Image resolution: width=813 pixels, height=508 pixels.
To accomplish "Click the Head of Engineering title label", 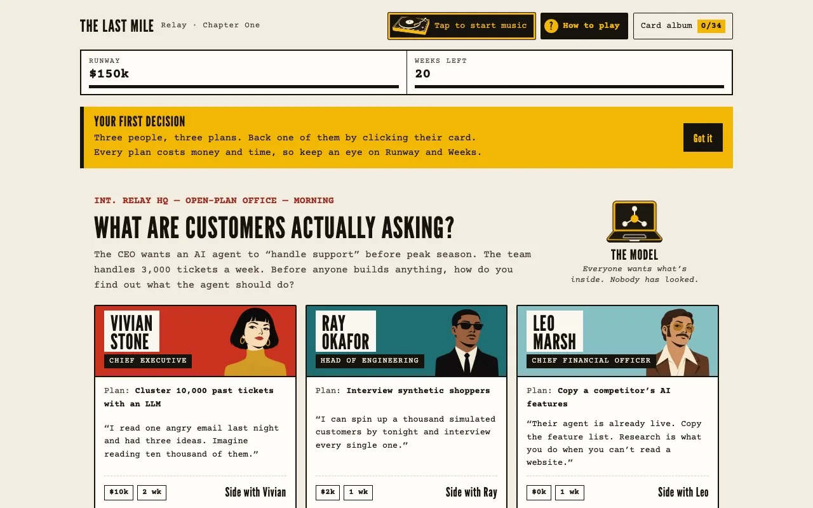I will (x=370, y=361).
